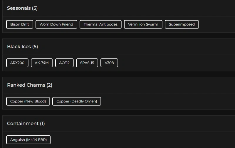The height and width of the screenshot is (148, 235).
Task: Click the Bison Drift tag
Action: tap(20, 24)
